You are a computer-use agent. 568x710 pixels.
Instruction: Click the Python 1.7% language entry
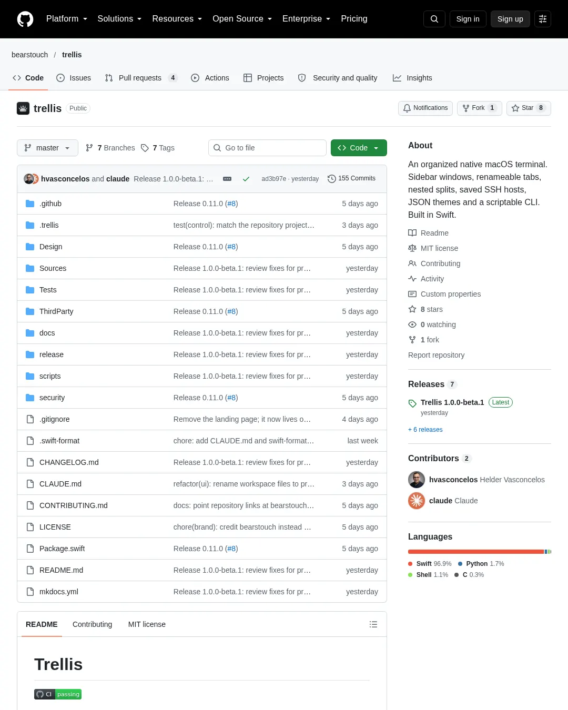click(481, 564)
